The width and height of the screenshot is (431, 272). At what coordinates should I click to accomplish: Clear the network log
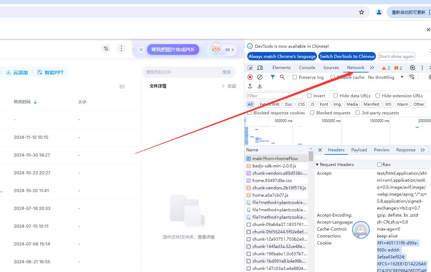coord(260,77)
